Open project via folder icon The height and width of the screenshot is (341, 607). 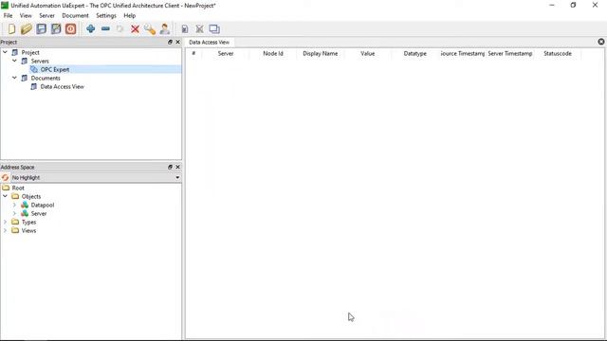(26, 29)
